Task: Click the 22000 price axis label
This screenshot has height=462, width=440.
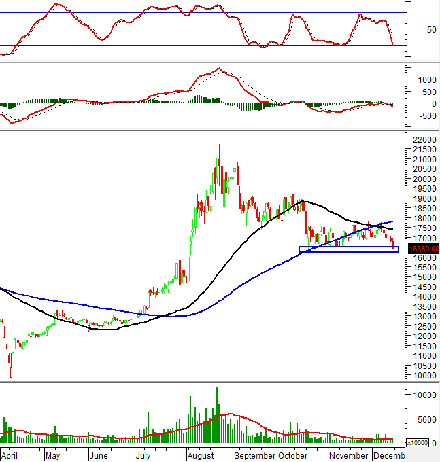Action: [x=424, y=140]
